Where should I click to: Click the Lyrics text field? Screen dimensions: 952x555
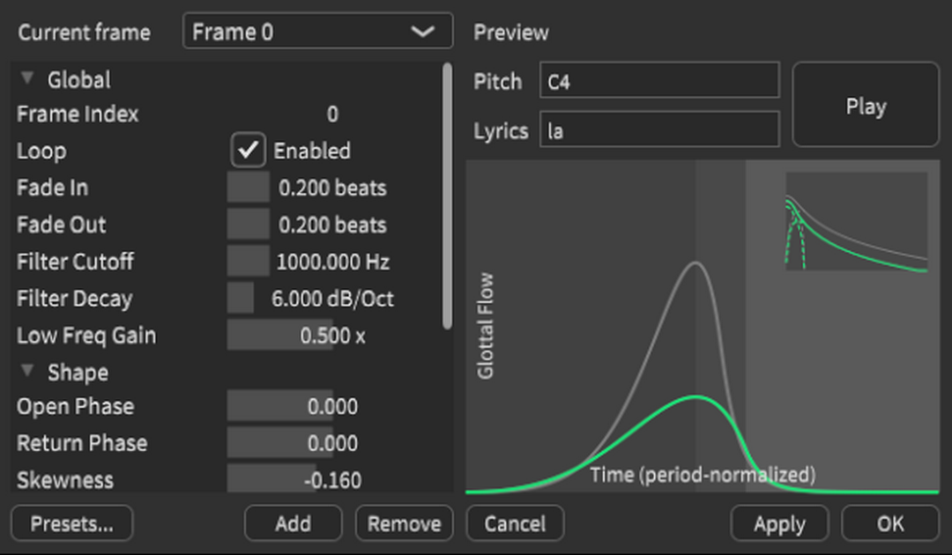[x=658, y=130]
